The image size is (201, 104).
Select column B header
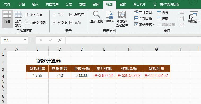(x=37, y=49)
